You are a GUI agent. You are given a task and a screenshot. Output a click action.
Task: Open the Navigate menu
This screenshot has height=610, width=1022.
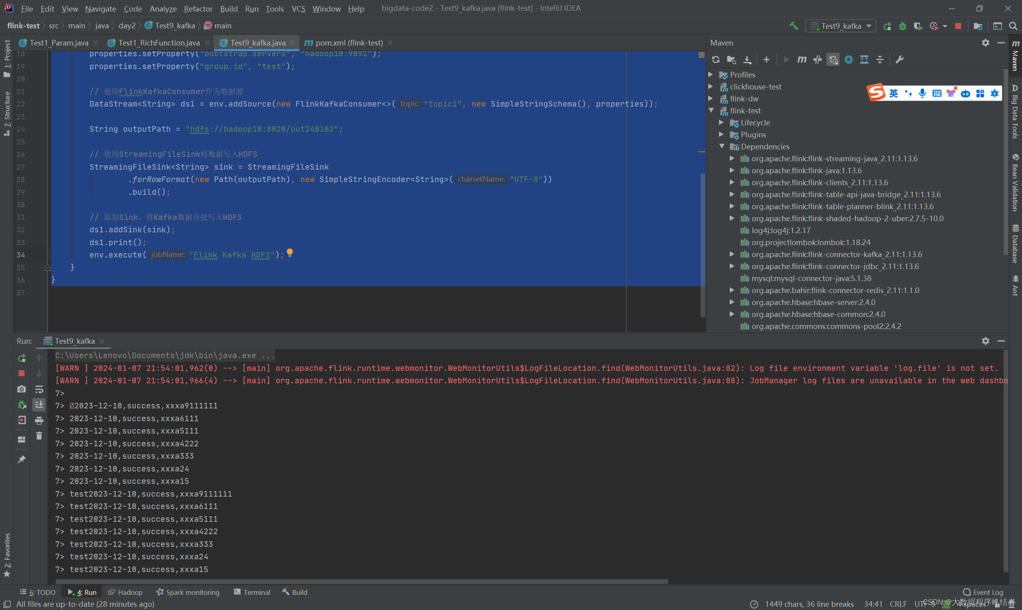pos(100,9)
